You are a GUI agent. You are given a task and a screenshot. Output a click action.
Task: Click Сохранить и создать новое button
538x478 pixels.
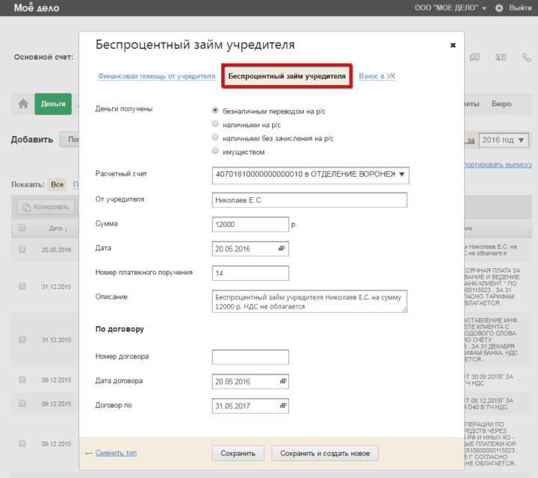tap(325, 453)
